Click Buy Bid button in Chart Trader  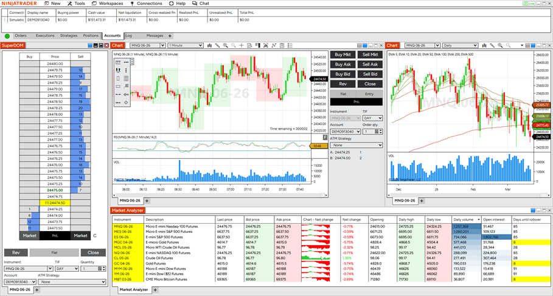point(343,74)
